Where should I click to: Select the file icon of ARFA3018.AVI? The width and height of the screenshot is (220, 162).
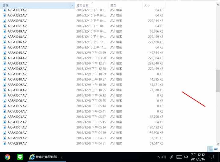point(5,37)
